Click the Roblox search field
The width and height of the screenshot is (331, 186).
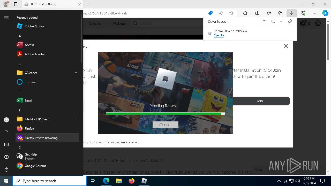tap(167, 23)
